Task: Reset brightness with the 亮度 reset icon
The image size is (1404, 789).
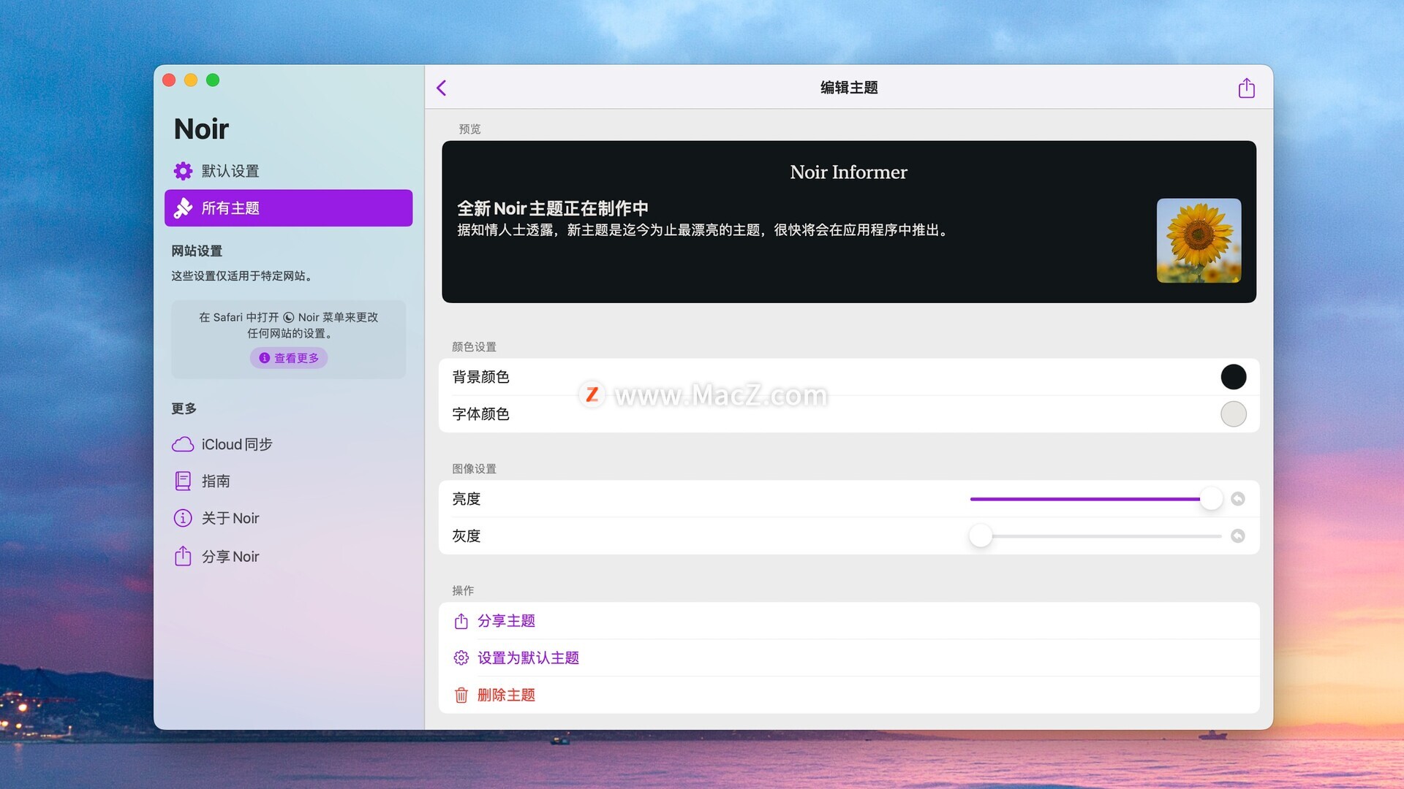Action: (1238, 499)
